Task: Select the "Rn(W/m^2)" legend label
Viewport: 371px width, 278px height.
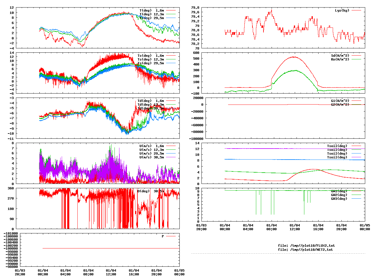Action: coord(340,59)
